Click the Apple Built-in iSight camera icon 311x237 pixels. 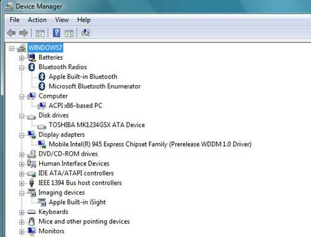pyautogui.click(x=42, y=202)
